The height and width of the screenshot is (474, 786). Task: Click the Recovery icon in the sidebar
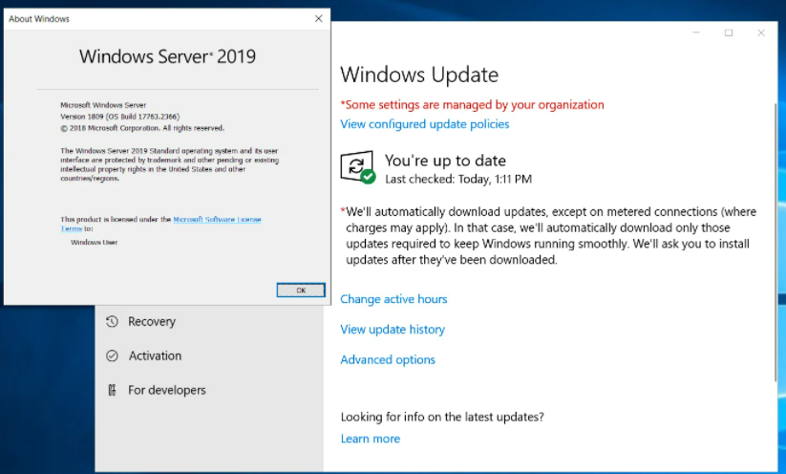pyautogui.click(x=112, y=322)
